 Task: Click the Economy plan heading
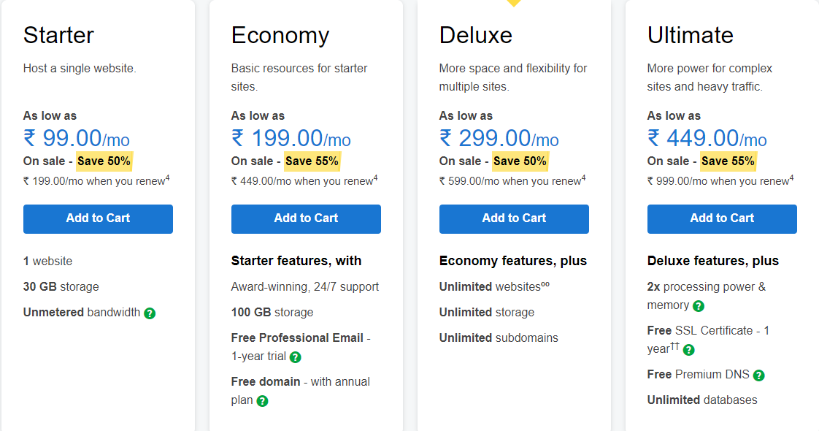coord(280,35)
